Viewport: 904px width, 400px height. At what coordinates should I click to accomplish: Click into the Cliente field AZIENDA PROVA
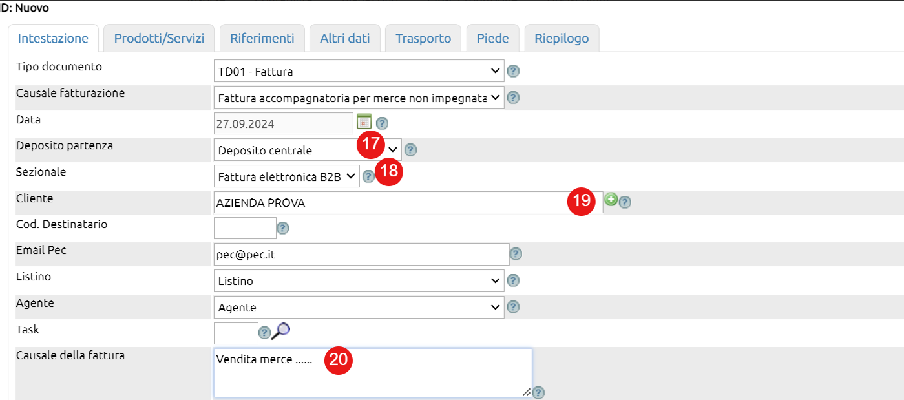pyautogui.click(x=408, y=202)
